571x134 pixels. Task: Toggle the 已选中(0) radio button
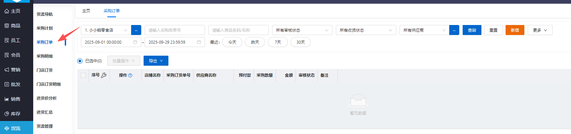pyautogui.click(x=80, y=61)
